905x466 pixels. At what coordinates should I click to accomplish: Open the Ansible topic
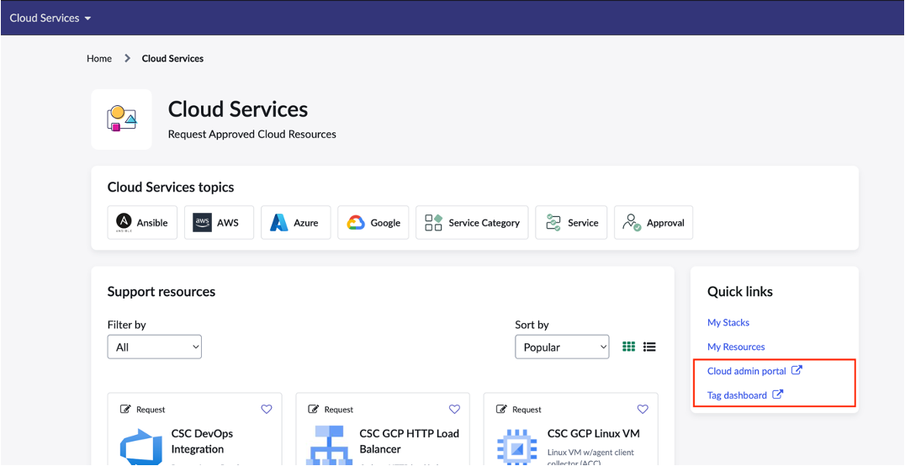point(142,223)
